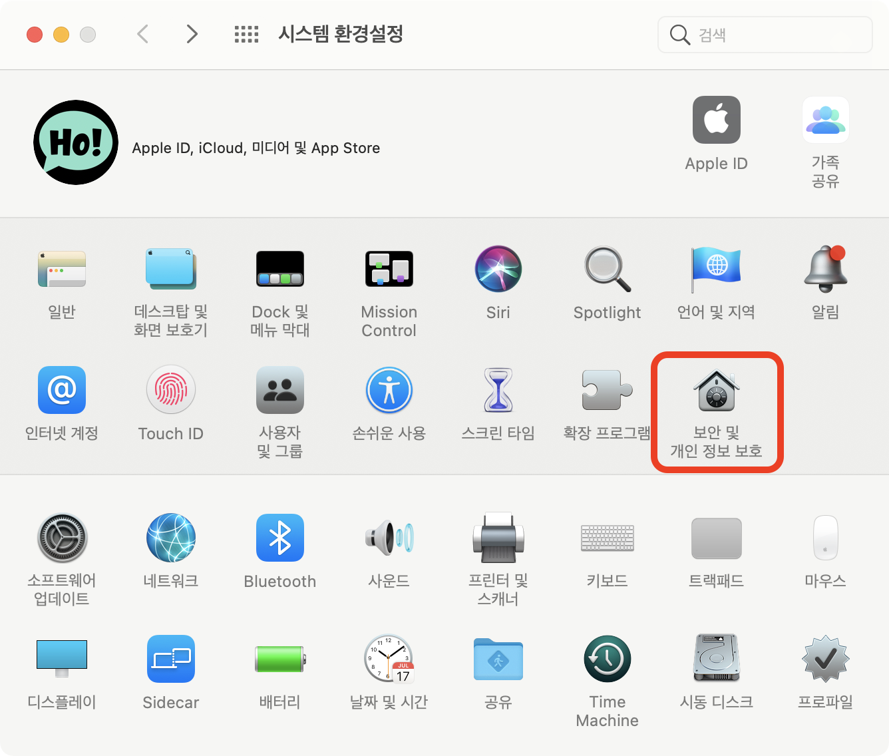Open 데스크탑 및 화면 보호기 preferences

click(x=171, y=270)
